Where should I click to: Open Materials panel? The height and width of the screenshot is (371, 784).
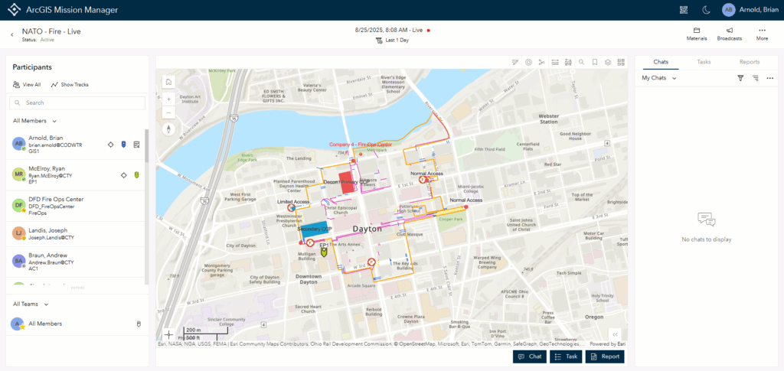[x=697, y=34]
